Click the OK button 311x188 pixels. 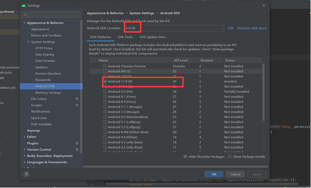(x=214, y=174)
